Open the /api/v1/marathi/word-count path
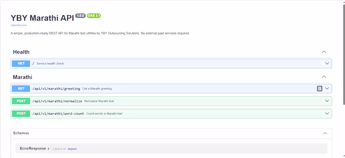Screen dimensions: 345x158 (58, 114)
